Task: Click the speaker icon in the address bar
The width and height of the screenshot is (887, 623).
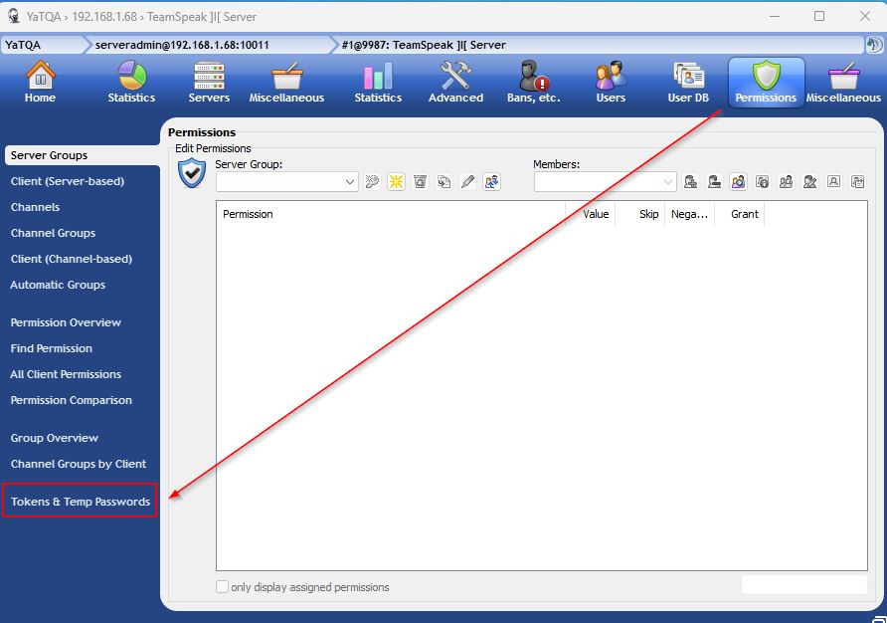Action: pos(874,45)
